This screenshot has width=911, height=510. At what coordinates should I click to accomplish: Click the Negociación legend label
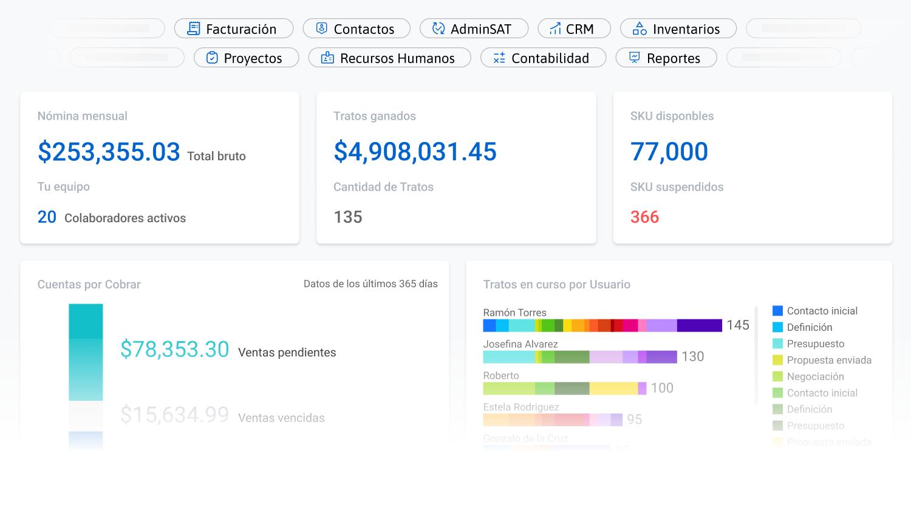[x=816, y=376]
